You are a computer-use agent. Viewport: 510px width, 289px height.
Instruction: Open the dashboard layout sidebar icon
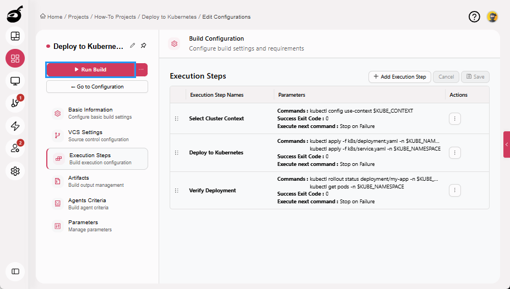coord(15,36)
